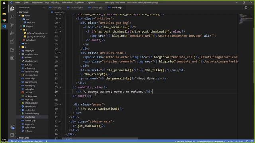Open notifications bell in status bar
Screen dimensions: 255x143
[251, 141]
